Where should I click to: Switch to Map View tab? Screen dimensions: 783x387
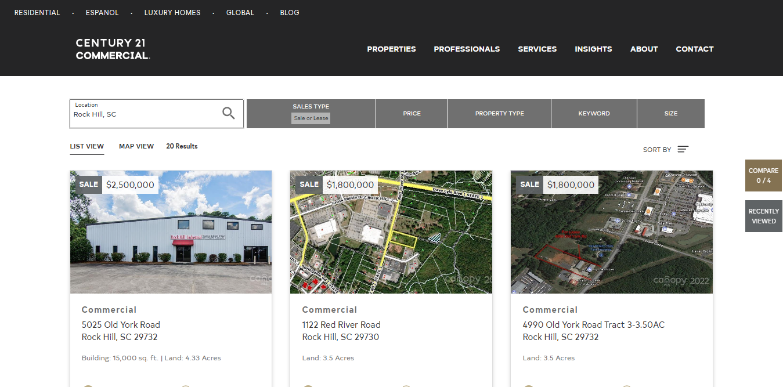[136, 146]
